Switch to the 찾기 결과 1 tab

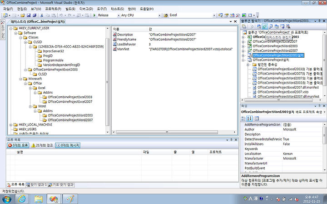(37, 185)
